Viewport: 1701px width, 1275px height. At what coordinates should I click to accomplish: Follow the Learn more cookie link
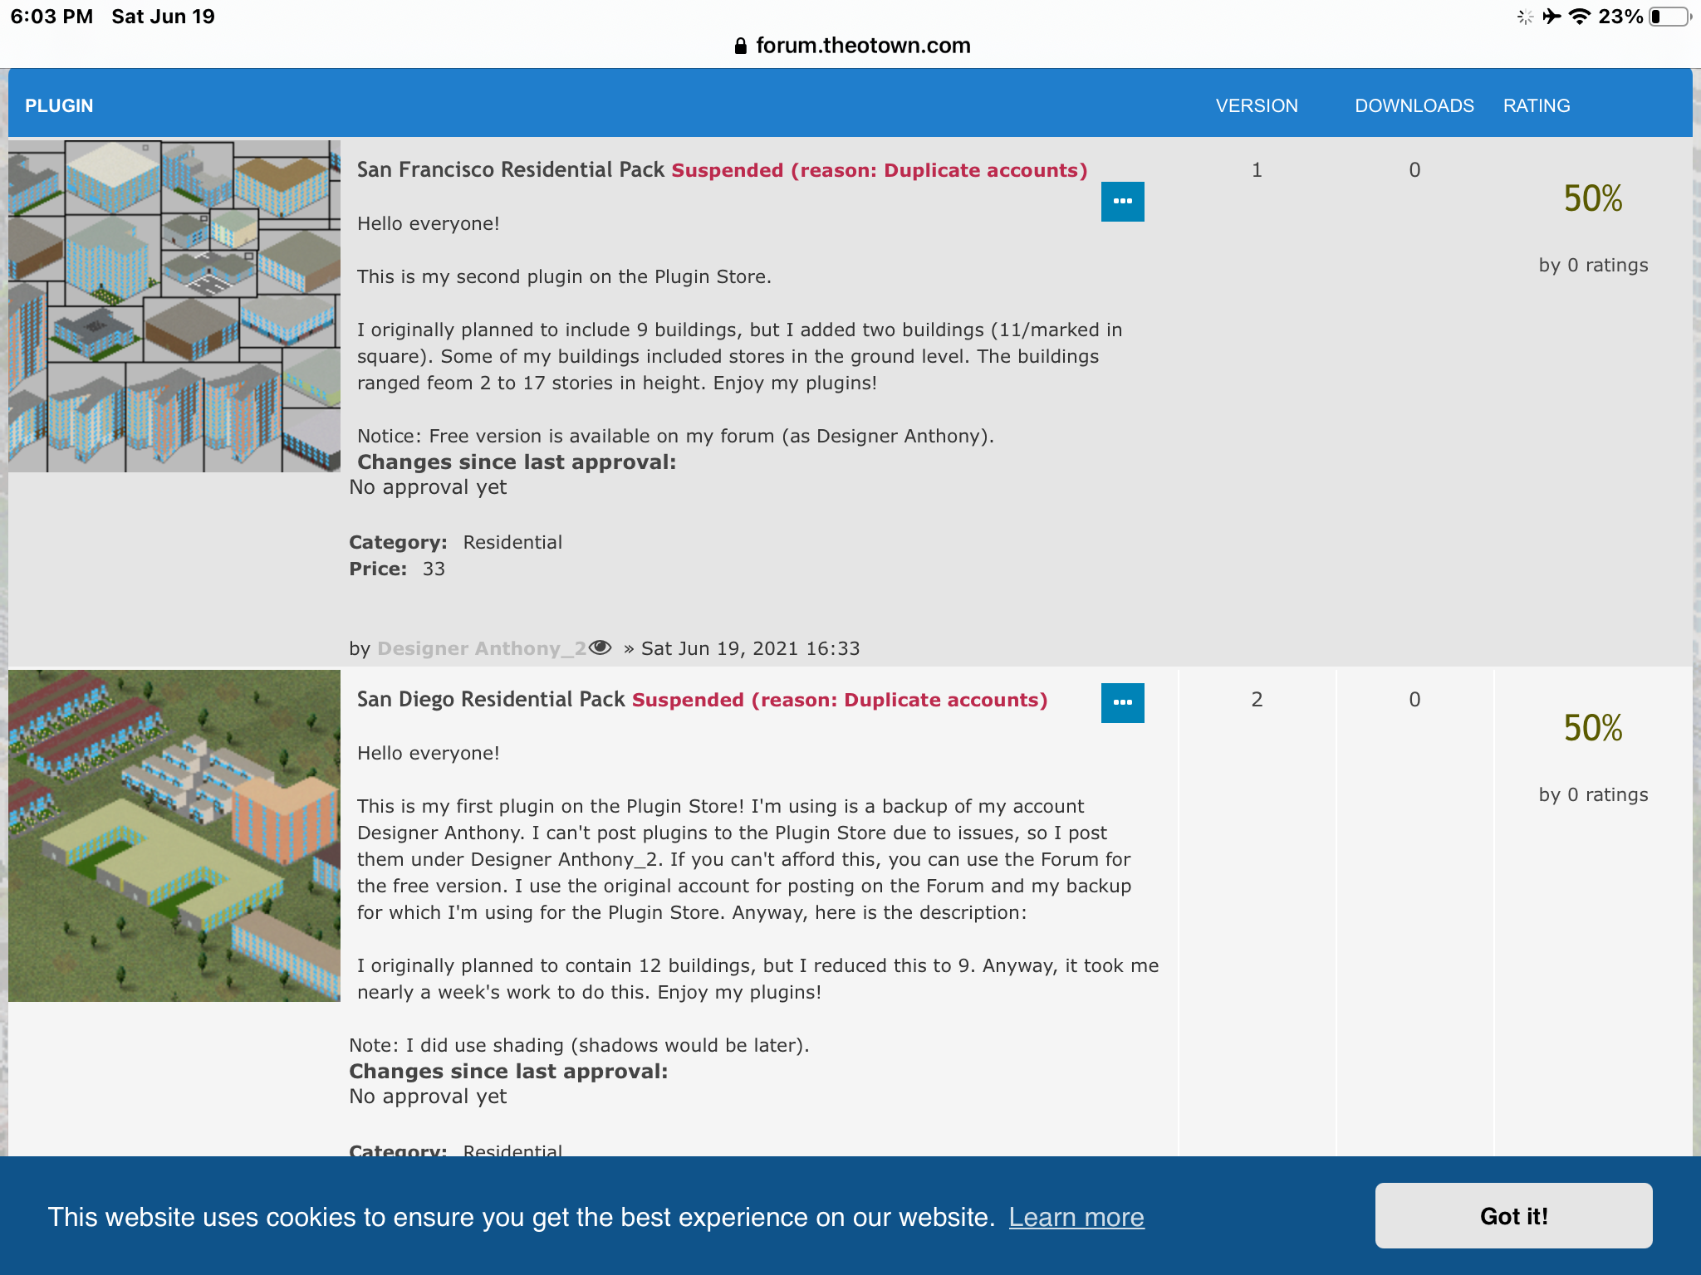pyautogui.click(x=1076, y=1217)
